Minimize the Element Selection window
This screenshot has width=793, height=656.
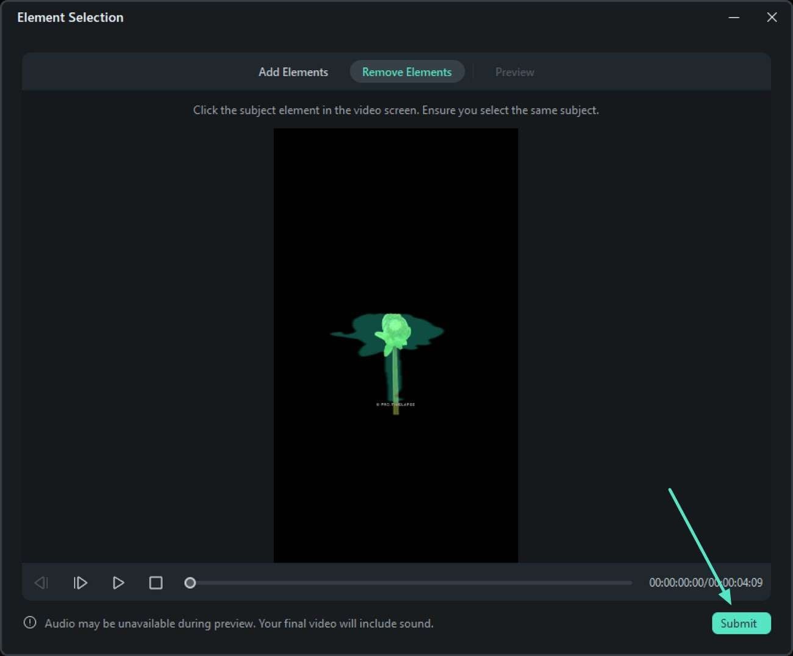[x=734, y=17]
